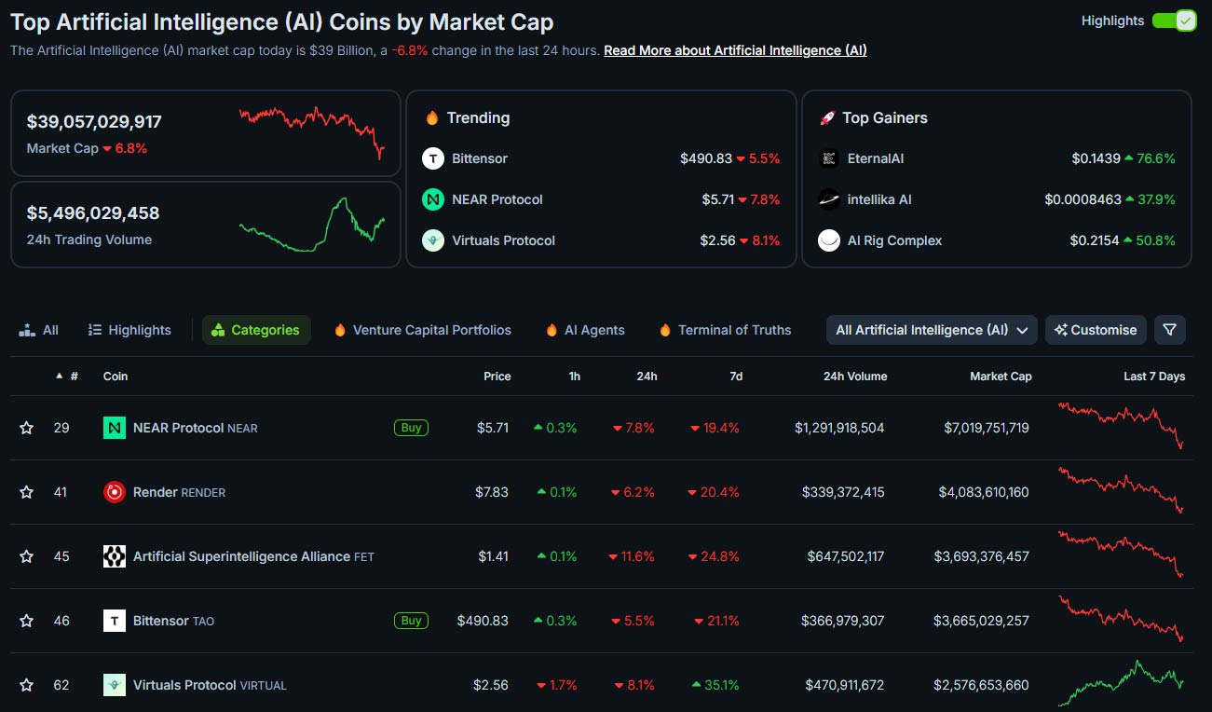The height and width of the screenshot is (712, 1212).
Task: Star Bittensor as a favorite
Action: (x=26, y=621)
